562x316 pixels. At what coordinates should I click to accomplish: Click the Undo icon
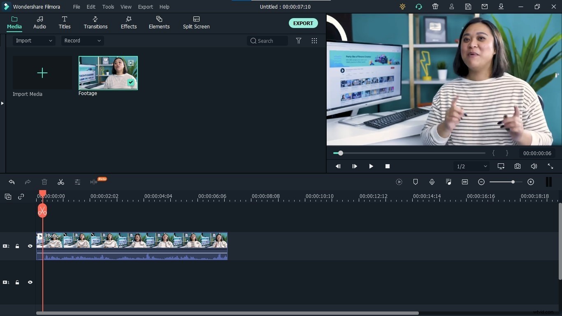tap(12, 182)
